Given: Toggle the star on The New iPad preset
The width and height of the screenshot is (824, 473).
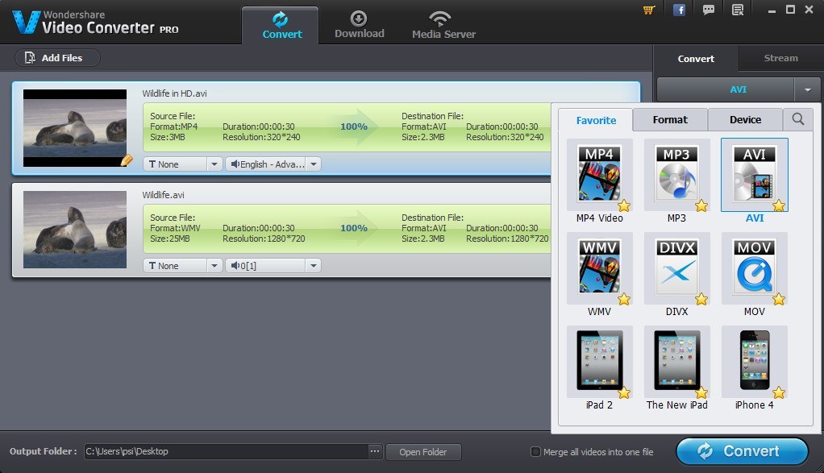Looking at the screenshot, I should click(701, 394).
